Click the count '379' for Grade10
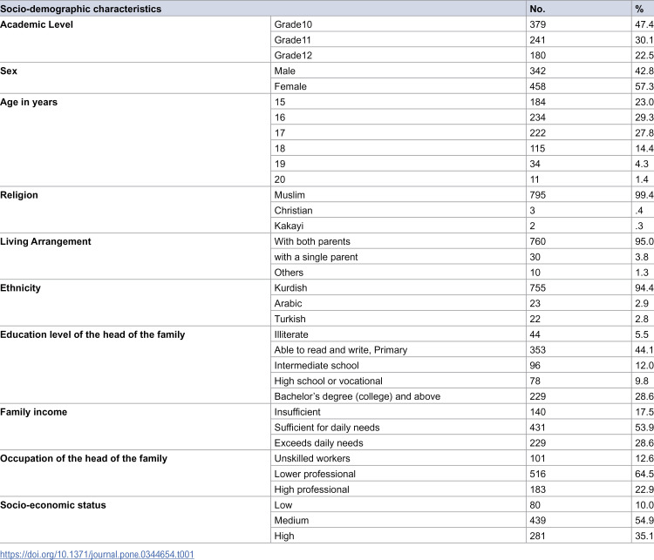 coord(538,24)
